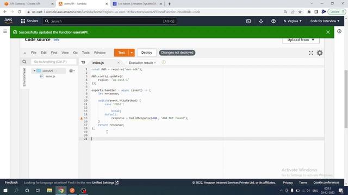Viewport: 348px width, 195px height.
Task: Dismiss the success notification banner
Action: point(328,32)
